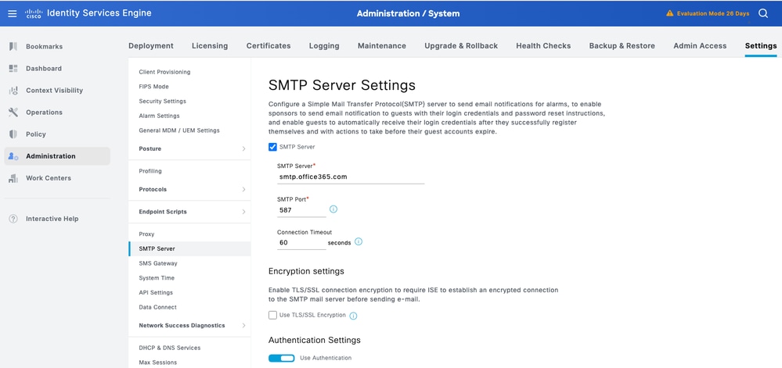The width and height of the screenshot is (782, 368).
Task: Open General MDM / UEM Settings
Action: click(179, 130)
